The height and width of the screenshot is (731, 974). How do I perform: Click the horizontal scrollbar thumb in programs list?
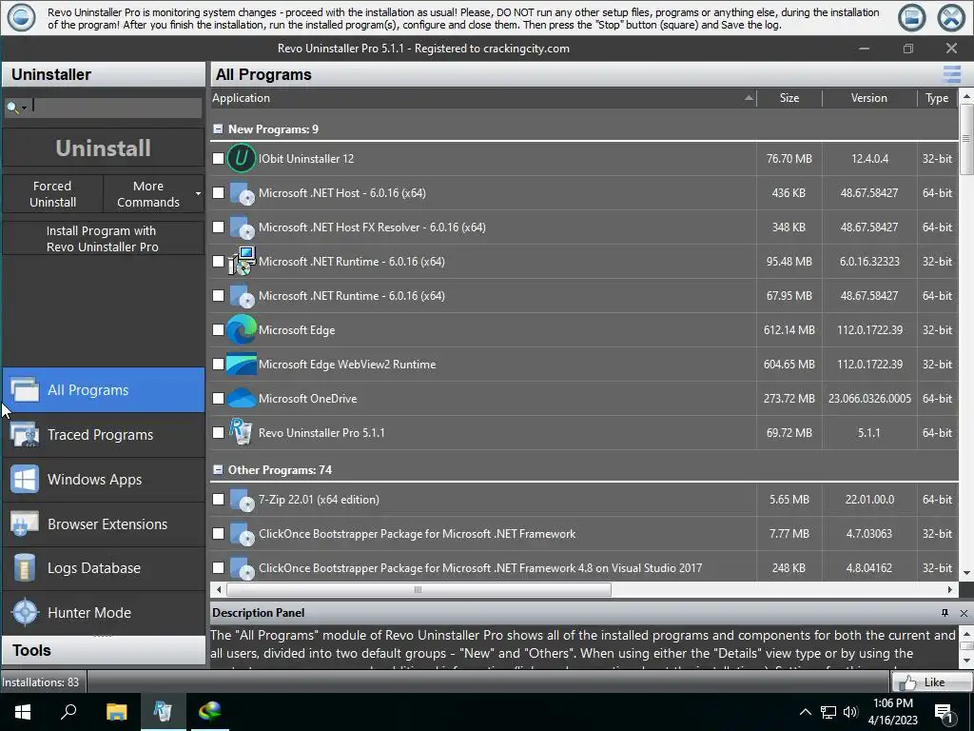419,589
